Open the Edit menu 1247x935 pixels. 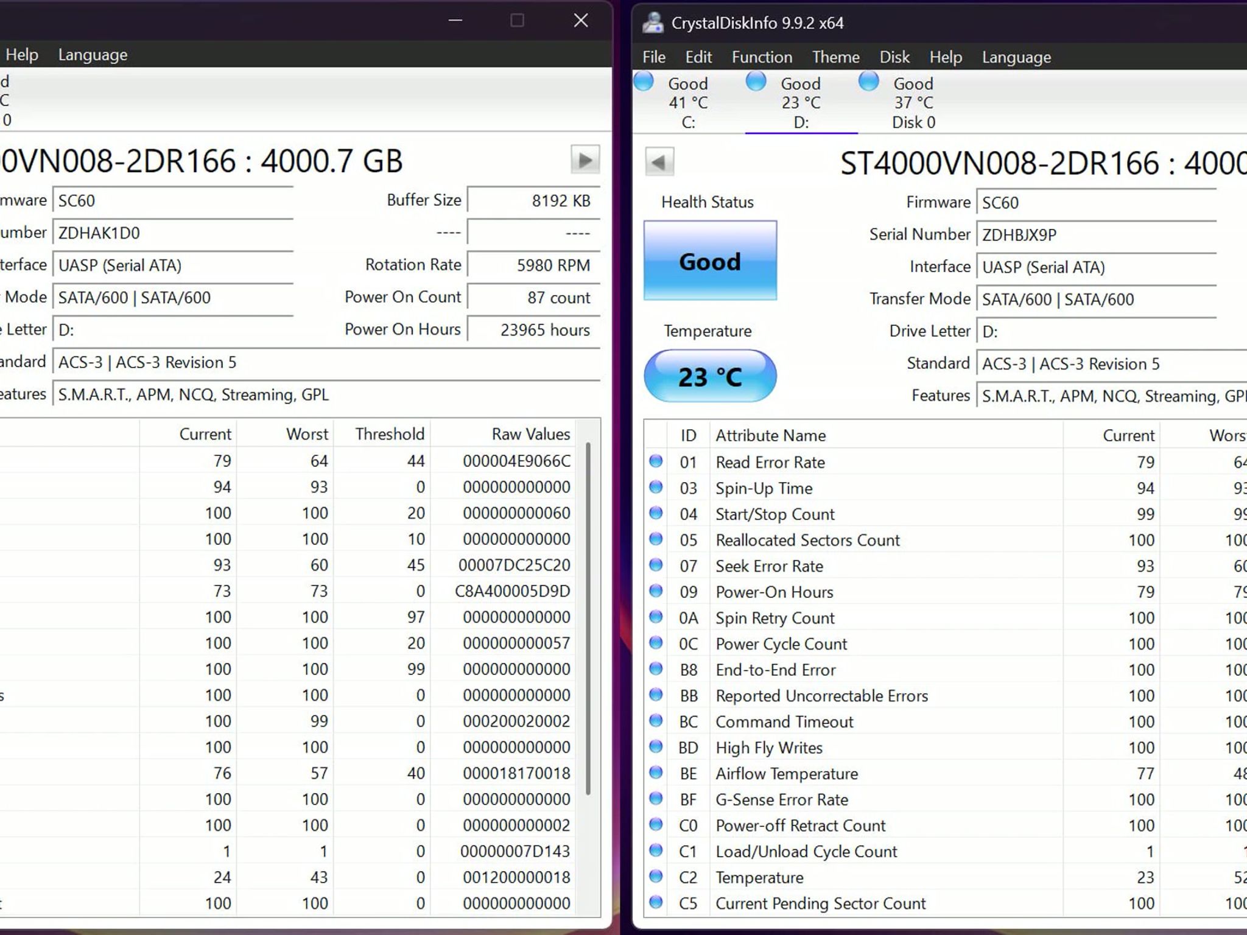pos(698,57)
